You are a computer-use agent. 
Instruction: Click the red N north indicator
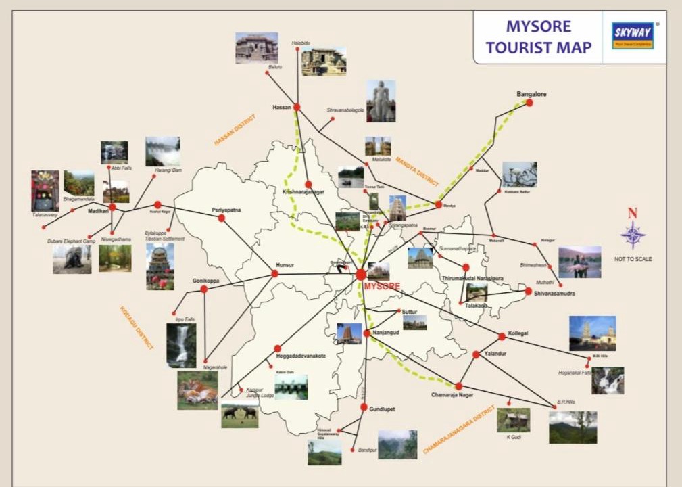tap(633, 213)
